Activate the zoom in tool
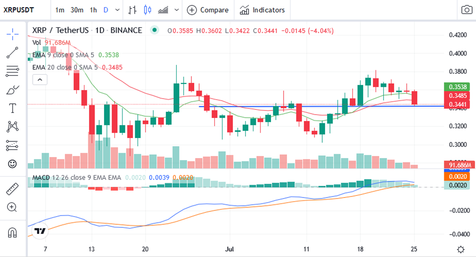This screenshot has height=257, width=476. pos(12,207)
